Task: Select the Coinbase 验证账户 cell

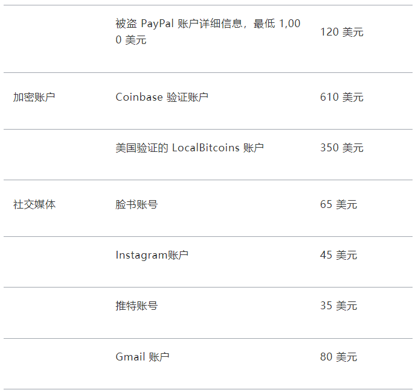Action: [x=162, y=97]
